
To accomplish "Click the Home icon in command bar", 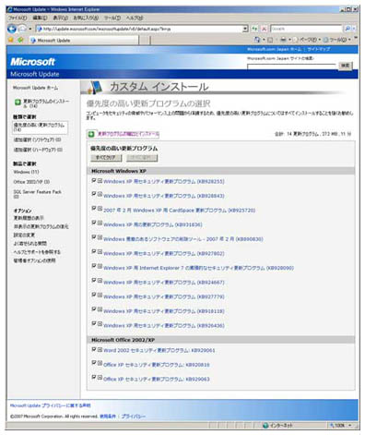I will coord(257,40).
